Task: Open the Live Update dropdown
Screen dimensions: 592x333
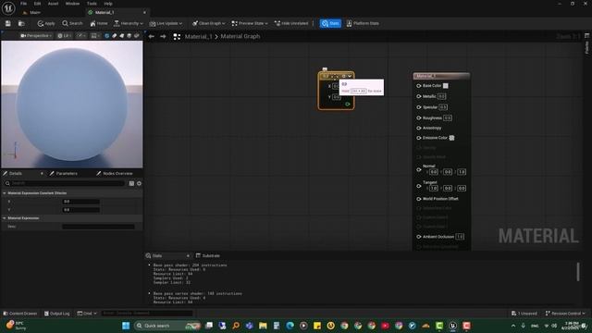Action: coord(166,23)
